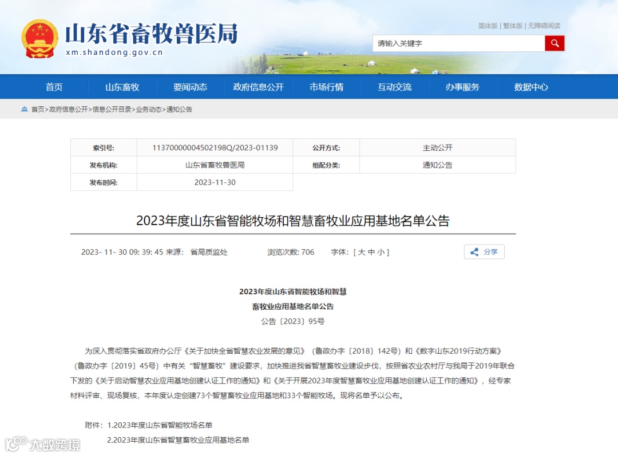Click 信息公开目录 breadcrumb link
Image resolution: width=618 pixels, height=456 pixels.
pos(112,109)
